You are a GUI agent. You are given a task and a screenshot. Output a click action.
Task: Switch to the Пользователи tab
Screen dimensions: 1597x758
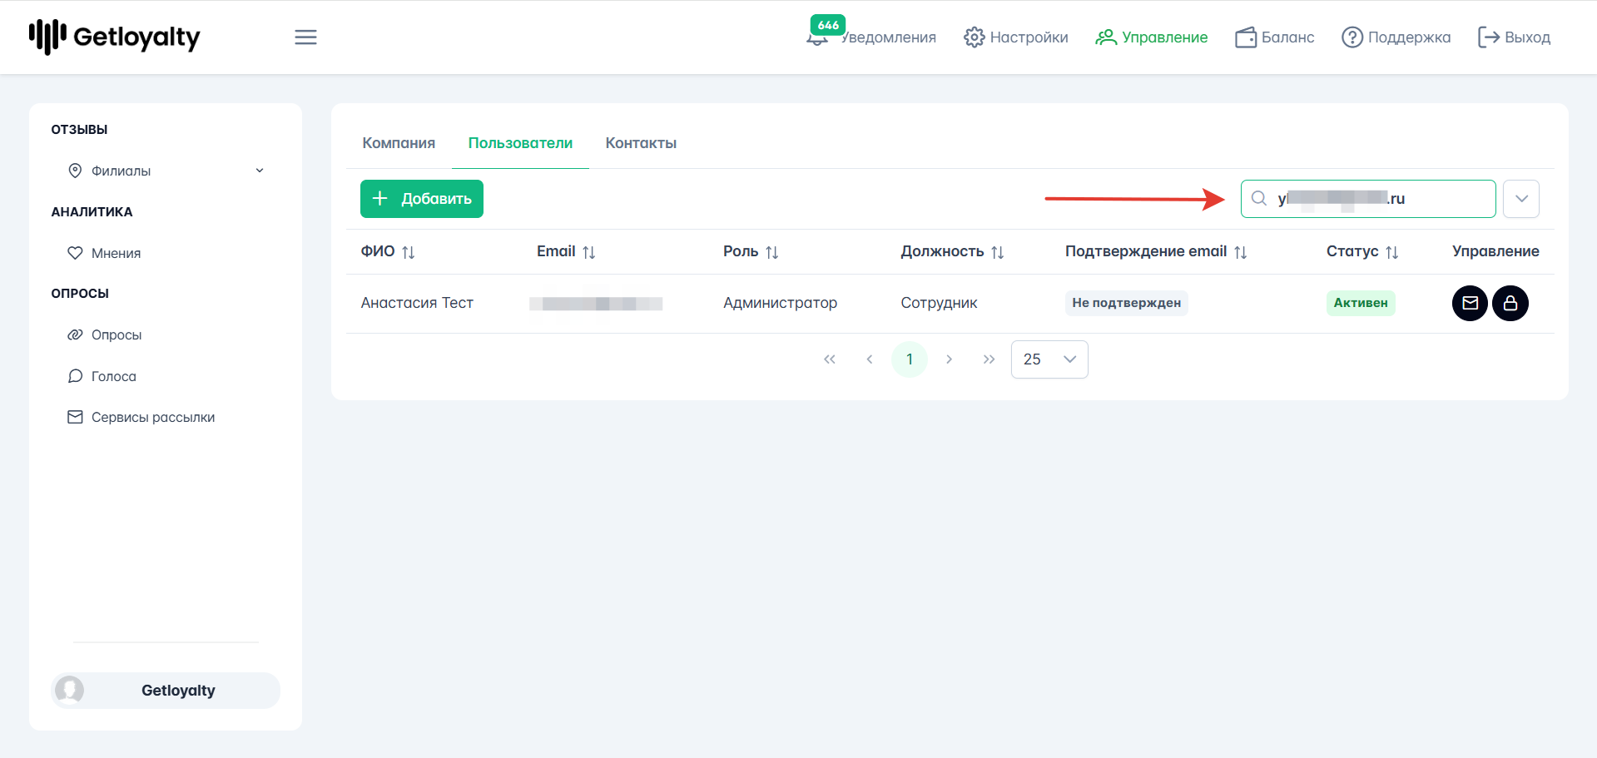[x=520, y=143]
